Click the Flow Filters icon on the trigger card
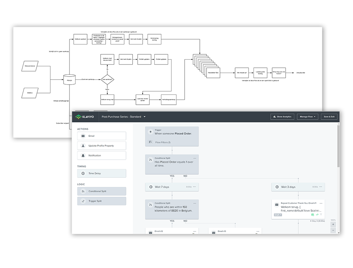The height and width of the screenshot is (268, 353). click(x=150, y=142)
